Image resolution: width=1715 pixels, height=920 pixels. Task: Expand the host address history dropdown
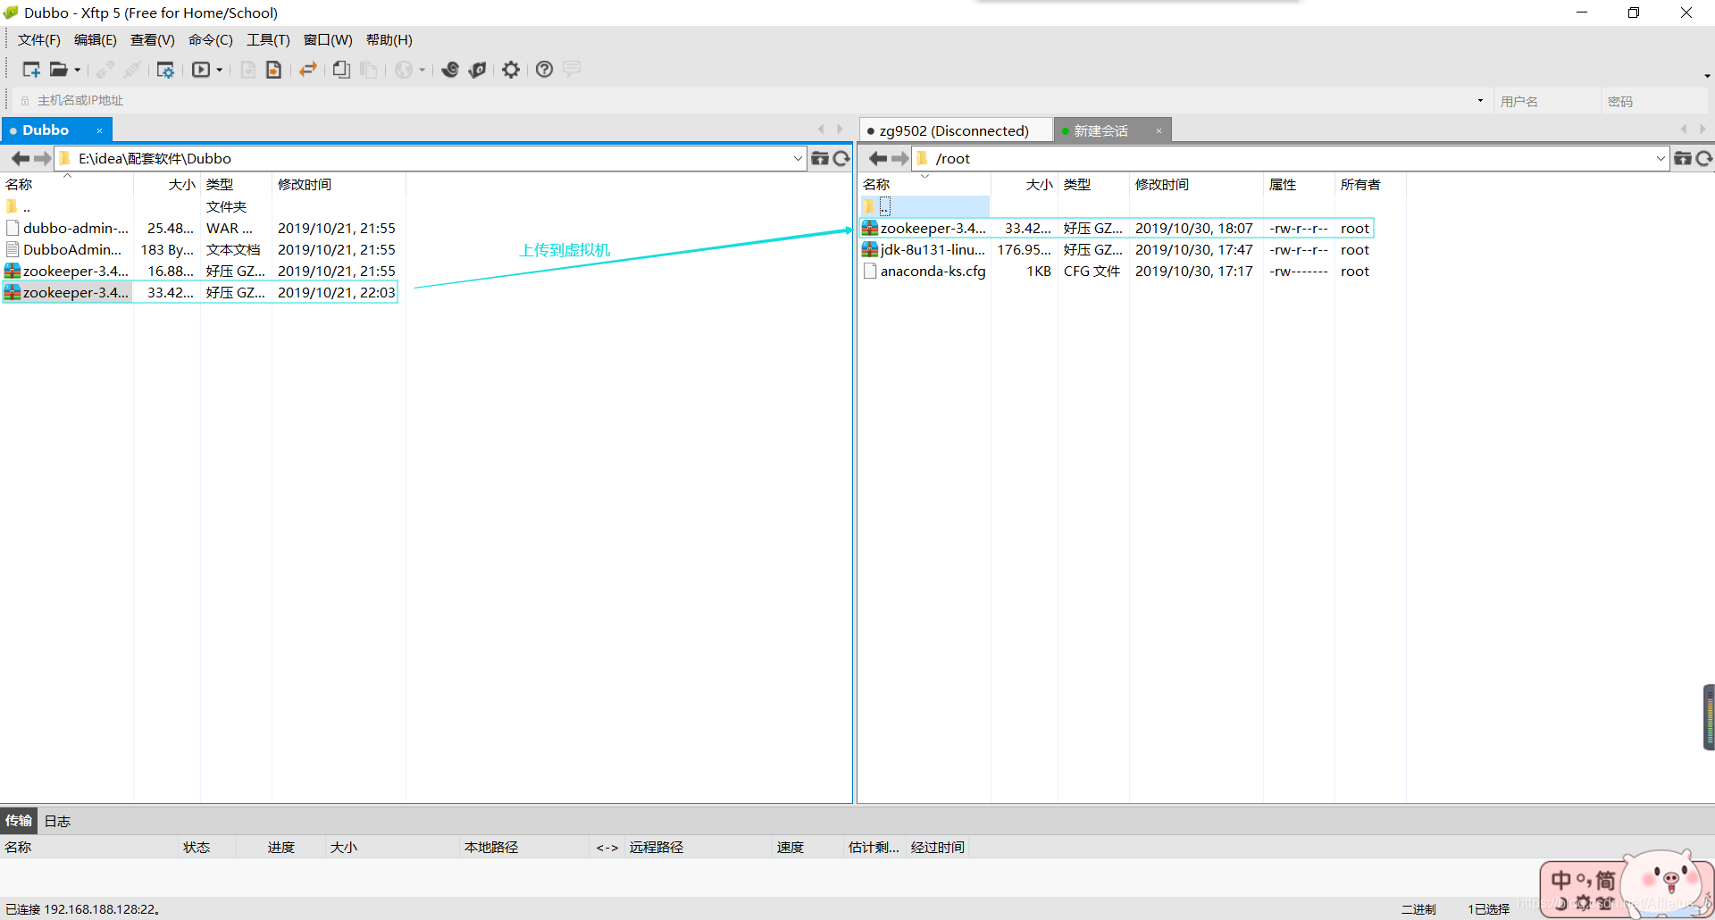tap(1480, 101)
